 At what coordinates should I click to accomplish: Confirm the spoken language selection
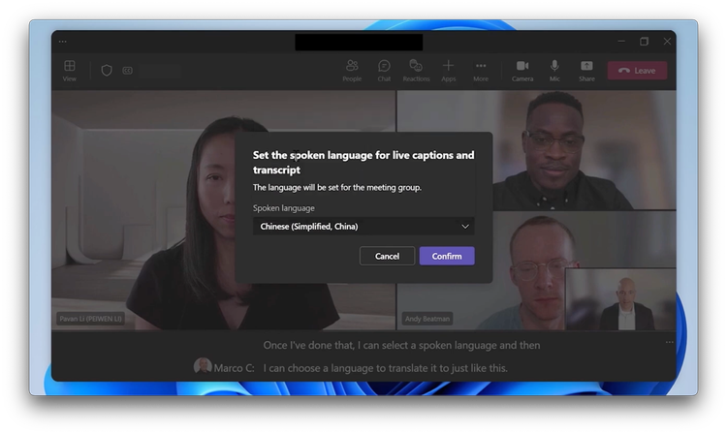point(447,256)
